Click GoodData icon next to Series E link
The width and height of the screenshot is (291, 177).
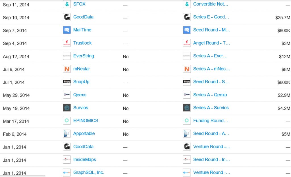[x=187, y=17]
